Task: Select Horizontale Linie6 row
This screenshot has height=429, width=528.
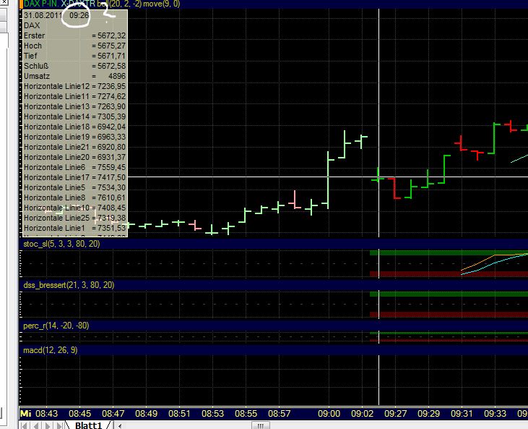Action: (74, 167)
